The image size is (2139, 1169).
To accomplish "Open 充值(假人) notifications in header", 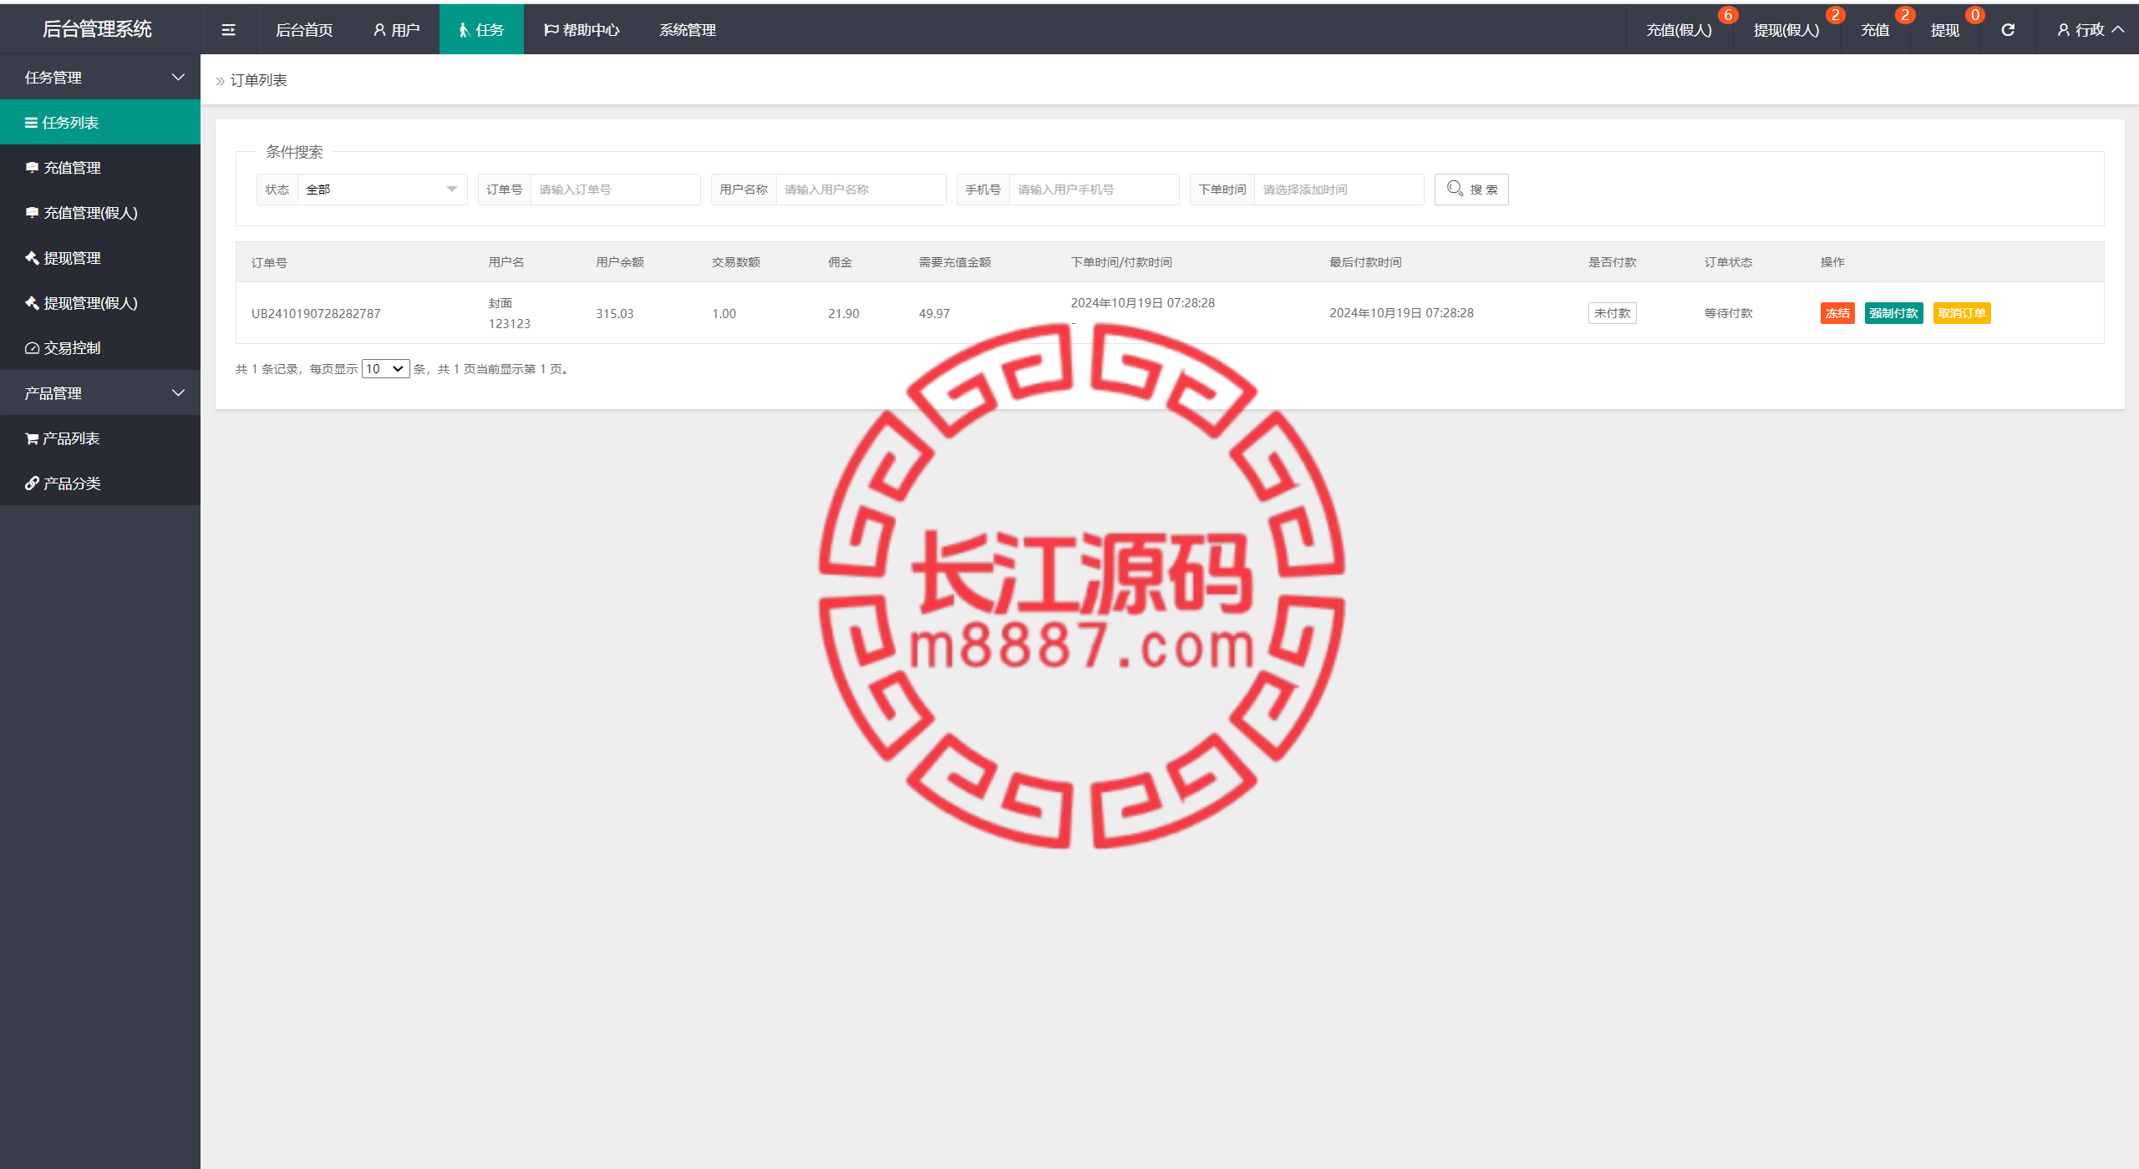I will coord(1679,30).
